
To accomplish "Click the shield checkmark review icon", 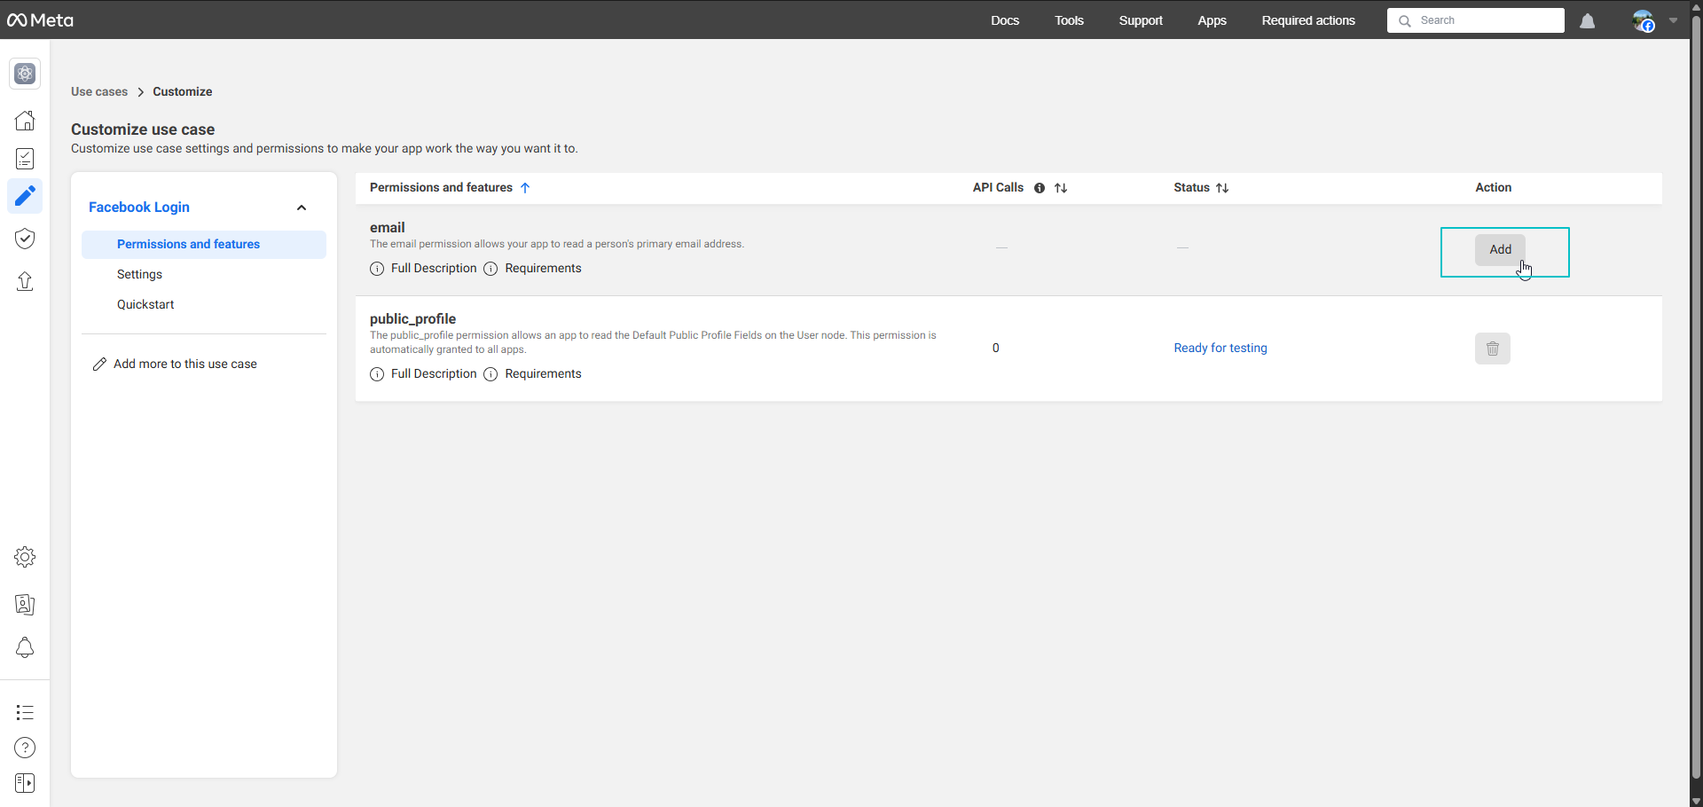I will tap(25, 239).
